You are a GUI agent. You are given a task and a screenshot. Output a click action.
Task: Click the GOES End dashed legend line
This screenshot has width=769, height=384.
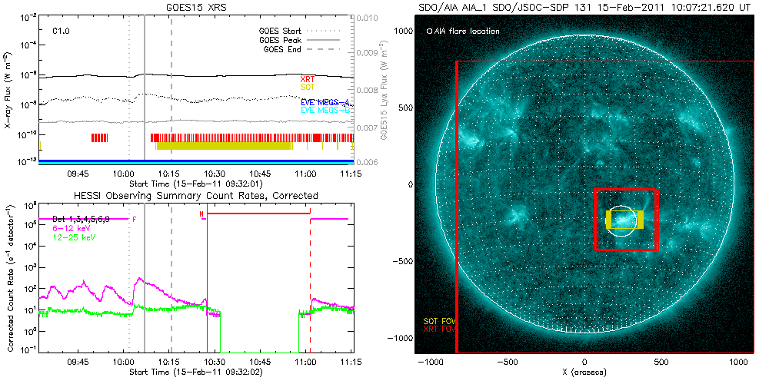coord(329,48)
